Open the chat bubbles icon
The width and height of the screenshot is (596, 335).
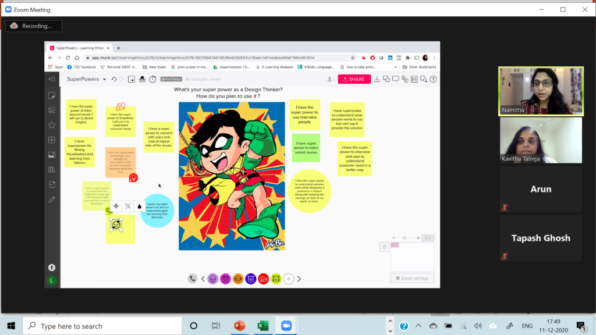coord(386,79)
